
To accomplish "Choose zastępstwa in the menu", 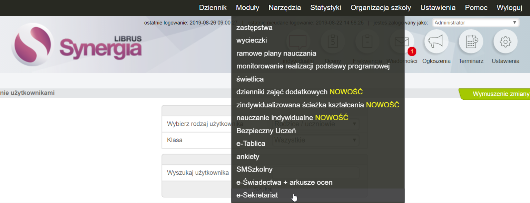I will [x=254, y=28].
